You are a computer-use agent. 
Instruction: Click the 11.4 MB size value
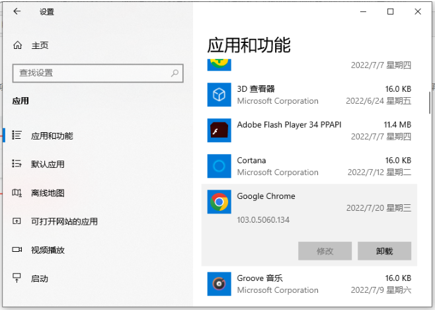[397, 125]
